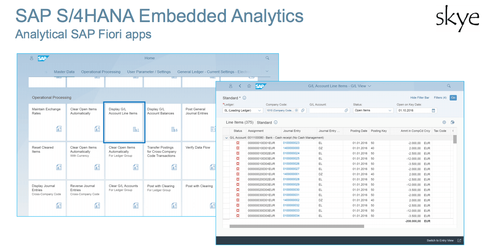Click share icon in footer bar

459,240
